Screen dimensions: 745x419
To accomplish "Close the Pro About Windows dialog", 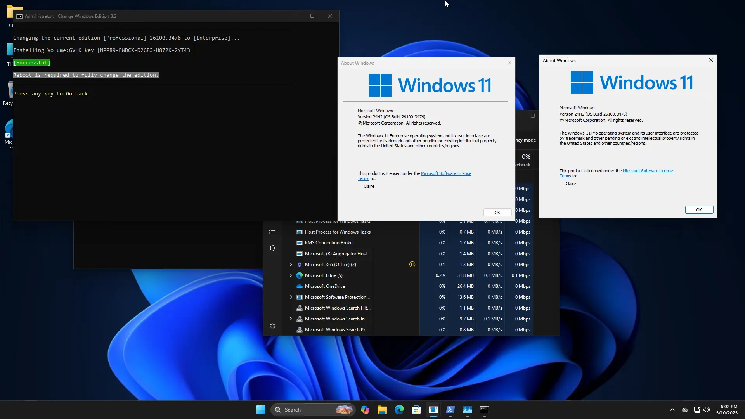I will coord(711,60).
